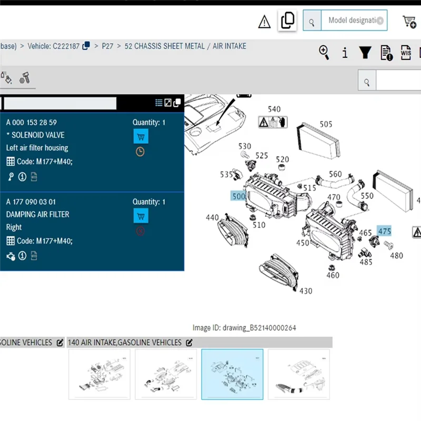This screenshot has height=421, width=421.
Task: Add SOLENOID VALVE to cart via shopping cart icon
Action: click(141, 136)
